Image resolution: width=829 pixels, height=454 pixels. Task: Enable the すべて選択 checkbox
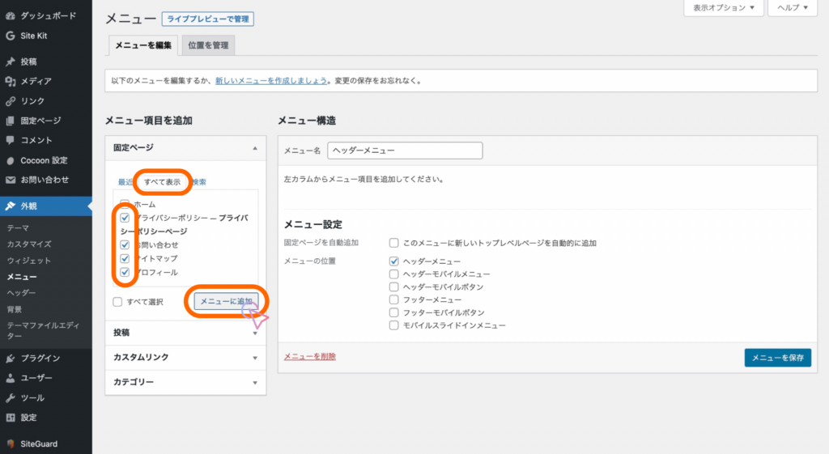pyautogui.click(x=118, y=302)
